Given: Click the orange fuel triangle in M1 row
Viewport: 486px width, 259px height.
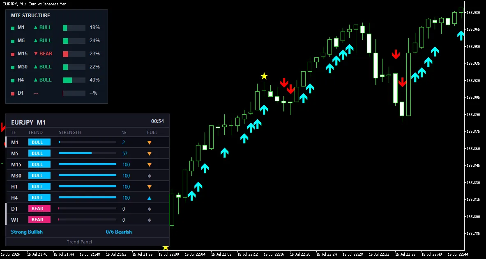Looking at the screenshot, I should tap(150, 143).
